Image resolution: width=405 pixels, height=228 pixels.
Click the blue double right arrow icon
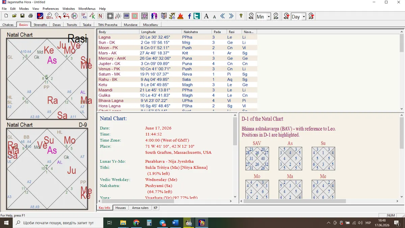231,16
